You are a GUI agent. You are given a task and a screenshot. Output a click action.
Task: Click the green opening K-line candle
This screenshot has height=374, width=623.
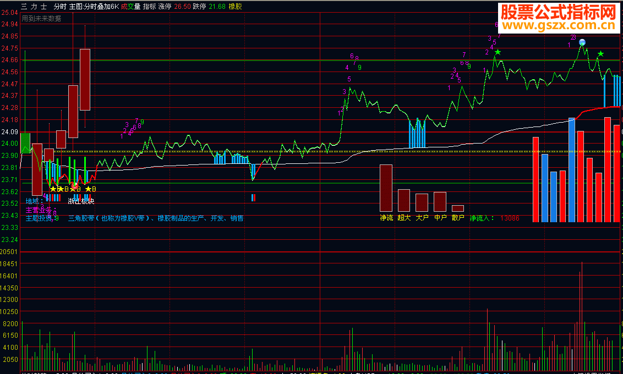25,143
